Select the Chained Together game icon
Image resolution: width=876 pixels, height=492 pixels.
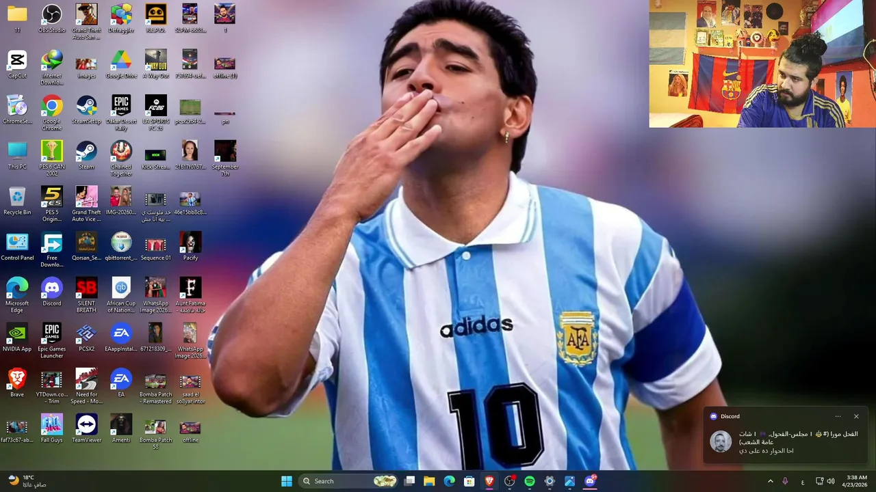[121, 159]
